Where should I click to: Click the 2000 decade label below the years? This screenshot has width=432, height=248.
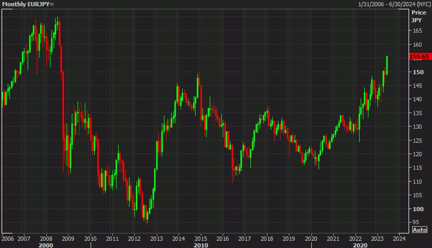[46, 245]
